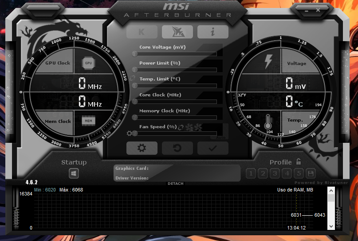Click the Kombustor K button
This screenshot has height=241, width=358.
(142, 32)
